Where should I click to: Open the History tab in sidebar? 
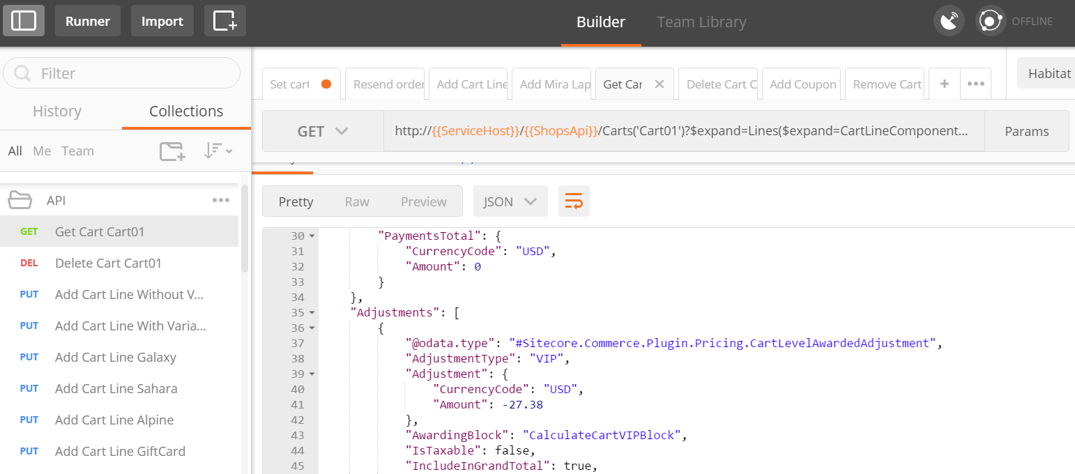click(x=57, y=111)
